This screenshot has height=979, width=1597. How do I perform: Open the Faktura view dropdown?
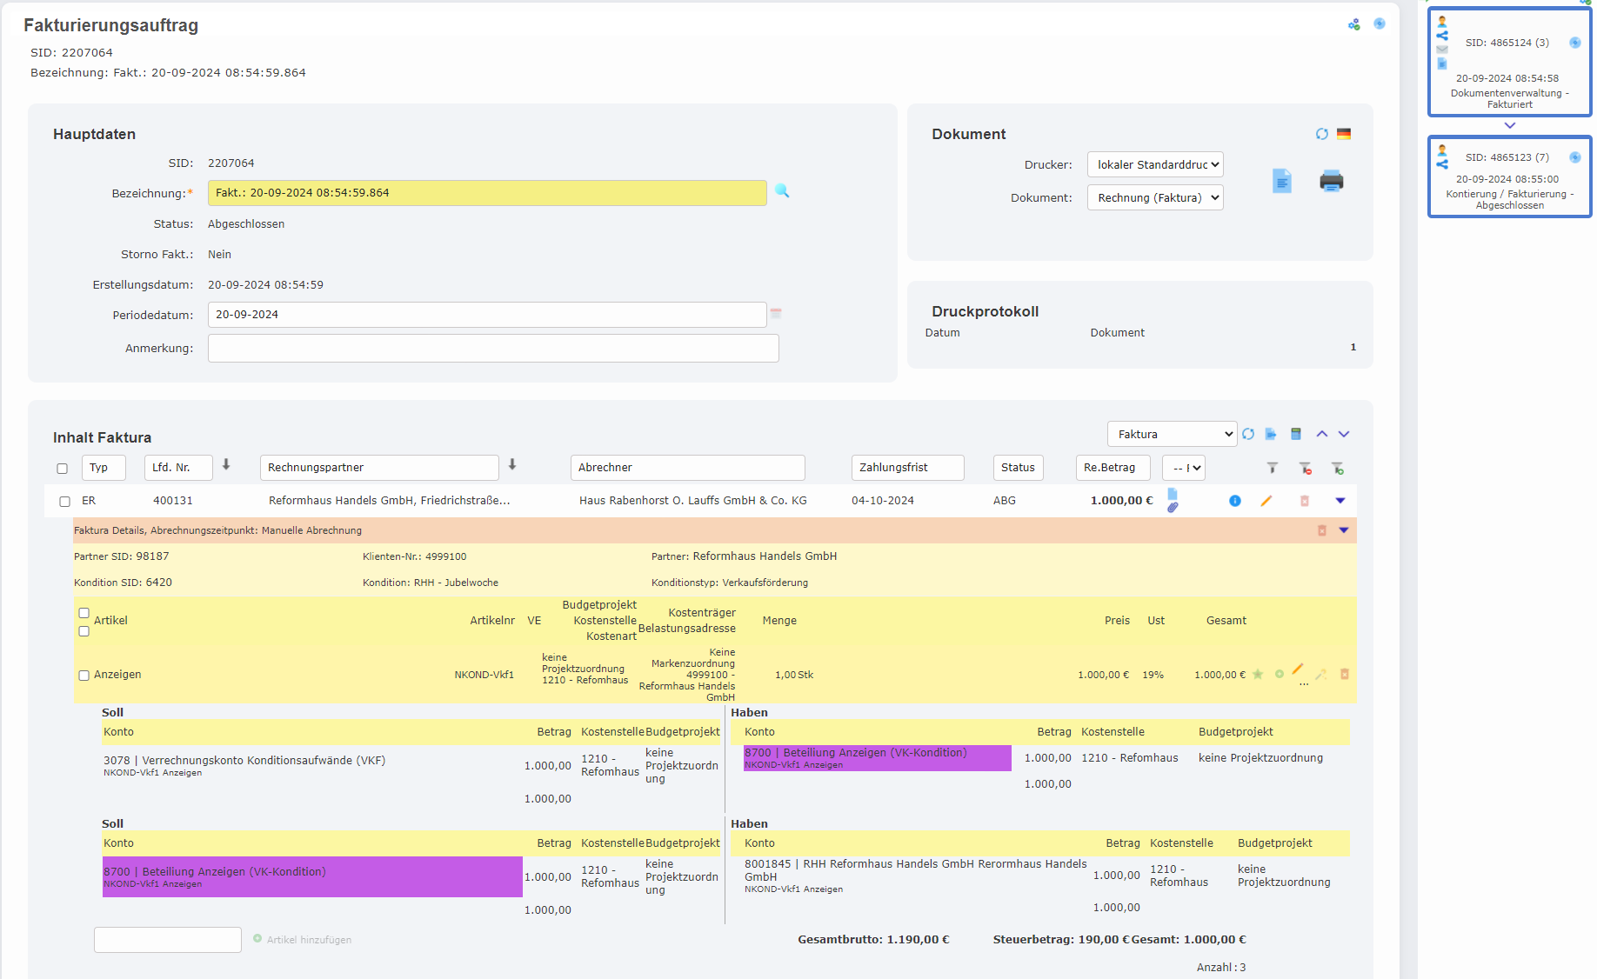(1171, 434)
